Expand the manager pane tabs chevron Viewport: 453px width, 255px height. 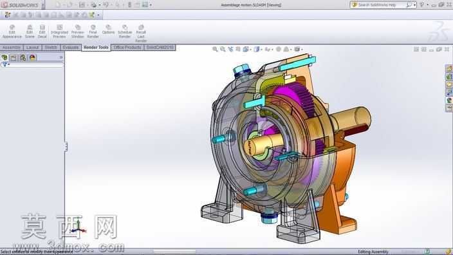point(61,57)
